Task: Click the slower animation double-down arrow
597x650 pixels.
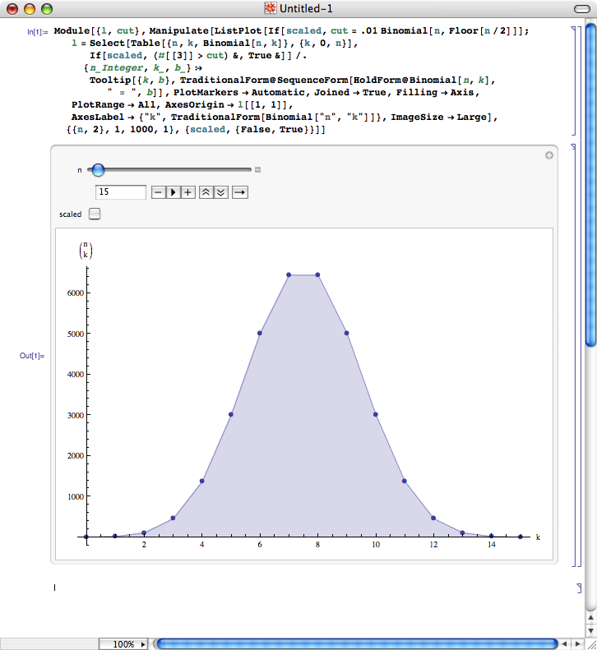Action: pos(220,192)
